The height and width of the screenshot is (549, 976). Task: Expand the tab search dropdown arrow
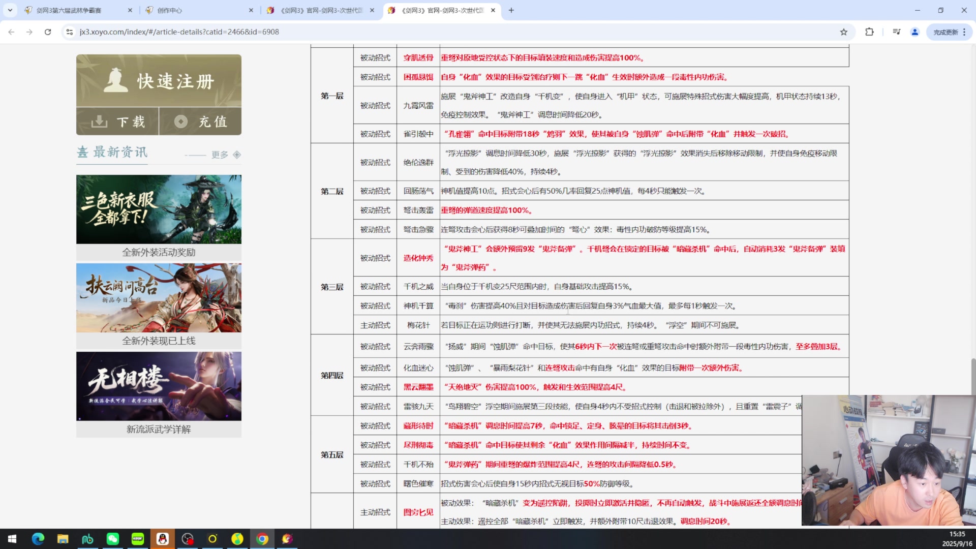click(x=10, y=10)
